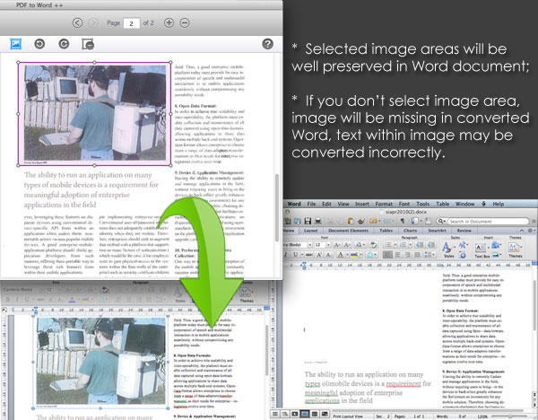Open search options magnifier dropdown
This screenshot has height=420, width=538.
click(442, 222)
